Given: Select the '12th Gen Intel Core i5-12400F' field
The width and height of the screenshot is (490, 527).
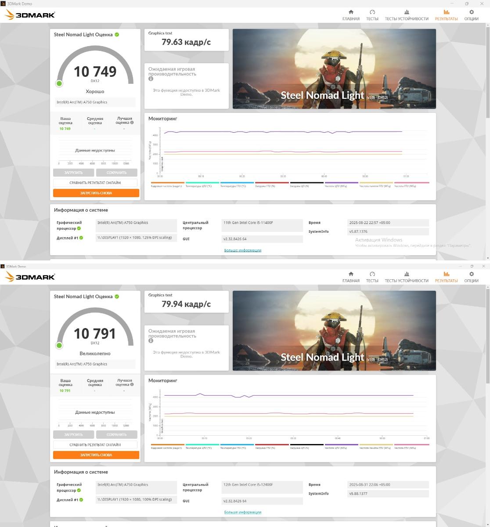Looking at the screenshot, I should point(262,487).
